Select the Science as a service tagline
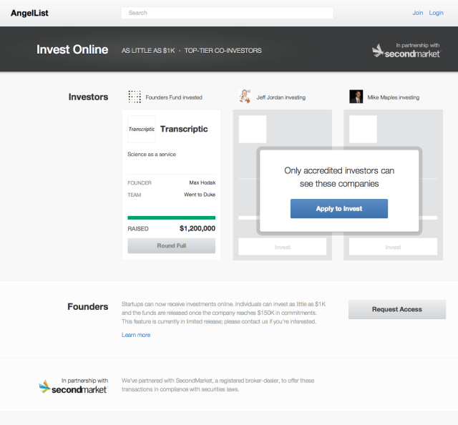The width and height of the screenshot is (458, 425). click(x=152, y=155)
